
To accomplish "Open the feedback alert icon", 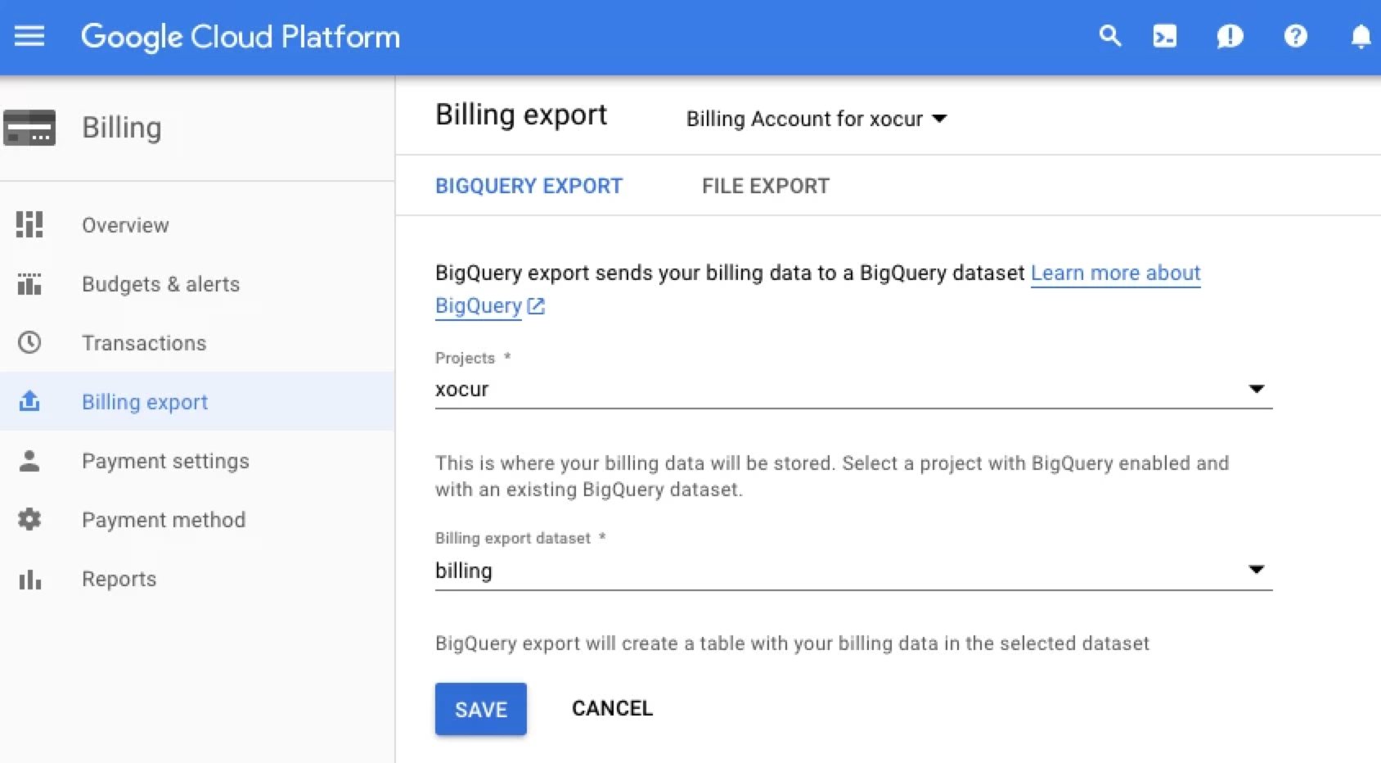I will click(1229, 36).
